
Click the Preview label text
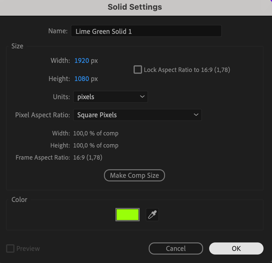coord(28,249)
